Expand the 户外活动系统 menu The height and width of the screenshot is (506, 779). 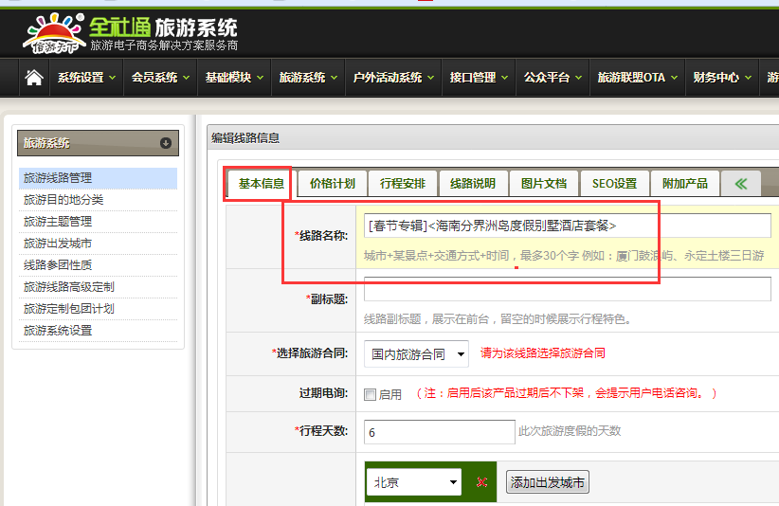(x=393, y=78)
